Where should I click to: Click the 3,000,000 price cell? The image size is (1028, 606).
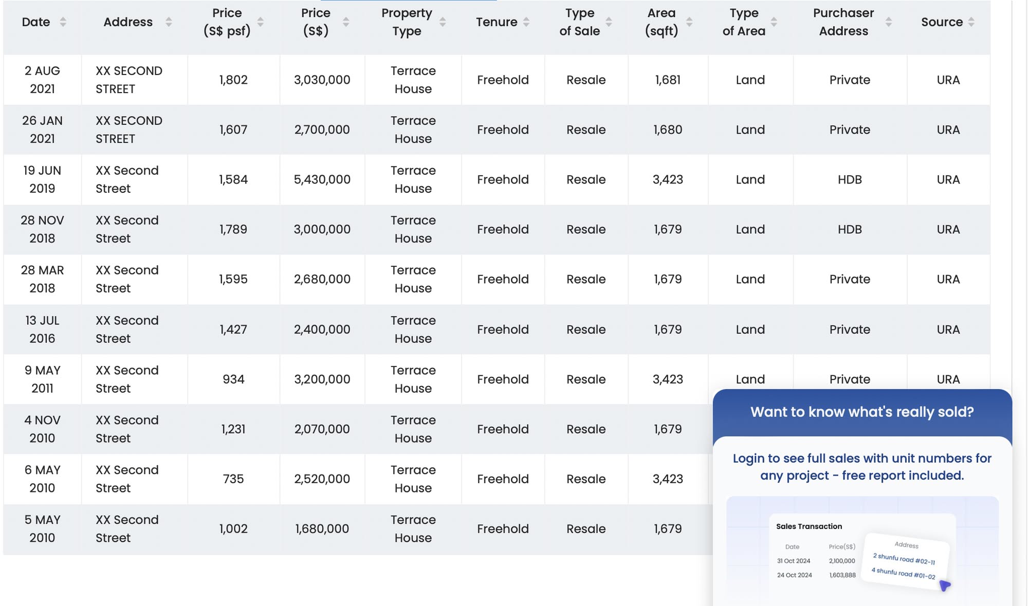click(322, 229)
